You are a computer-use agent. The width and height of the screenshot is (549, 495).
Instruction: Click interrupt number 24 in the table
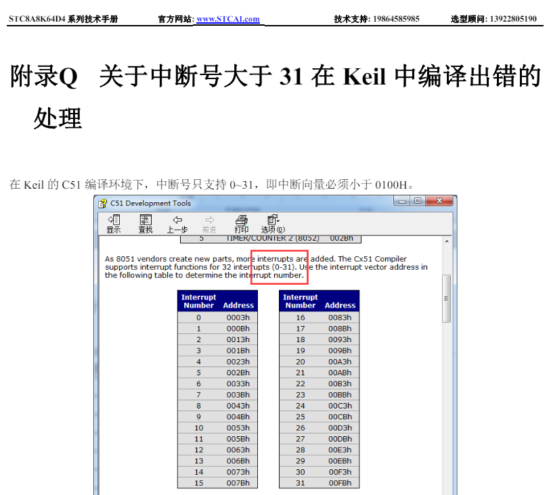pos(301,406)
